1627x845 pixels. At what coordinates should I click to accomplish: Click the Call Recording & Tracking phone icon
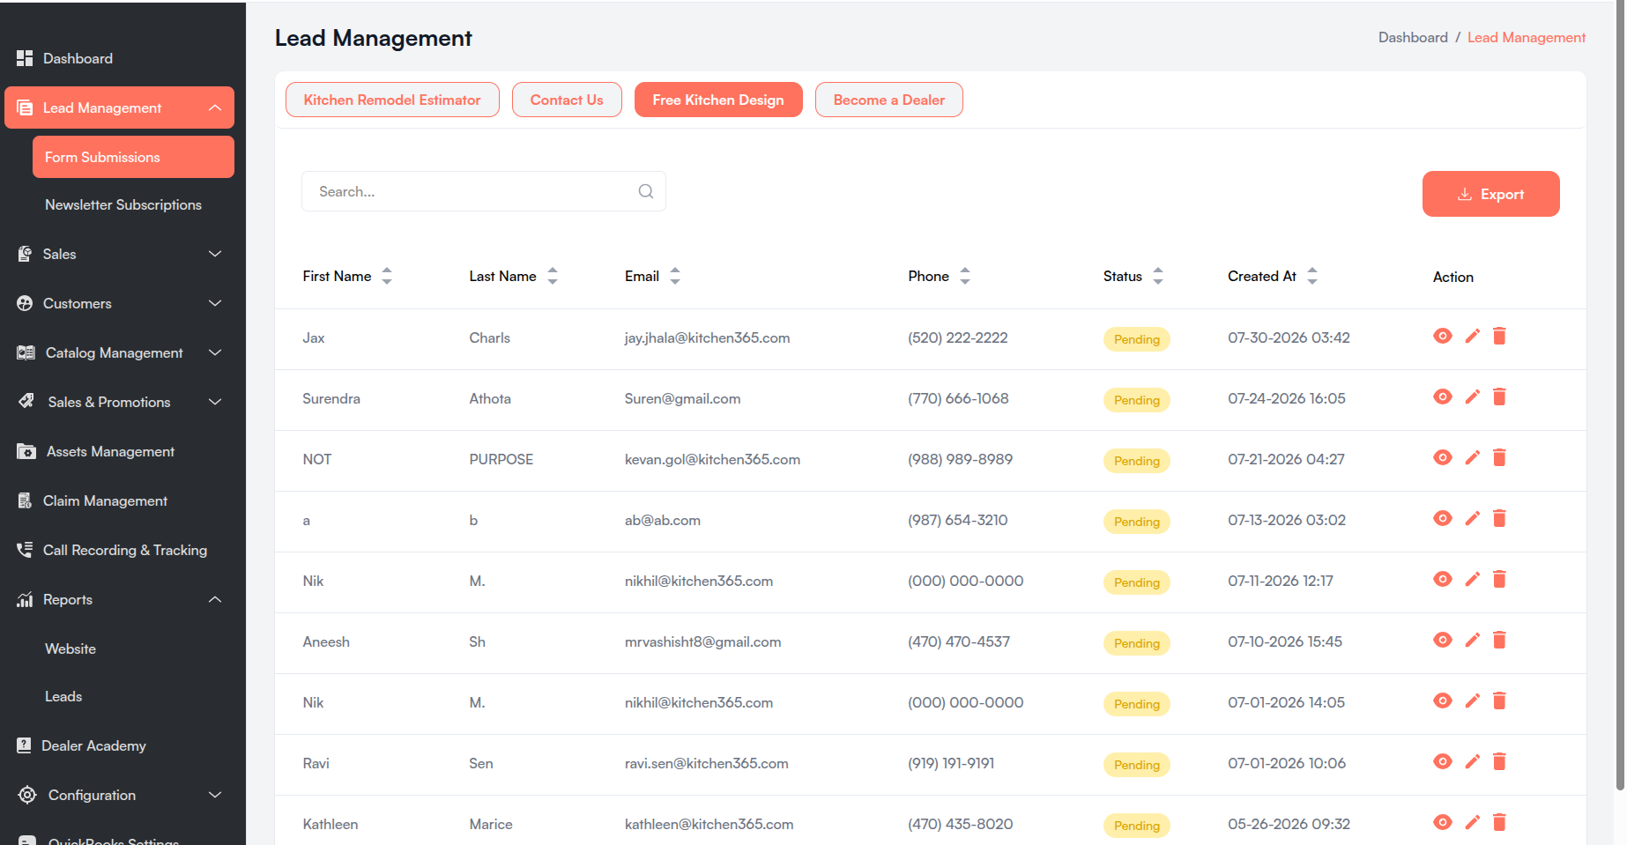tap(25, 550)
